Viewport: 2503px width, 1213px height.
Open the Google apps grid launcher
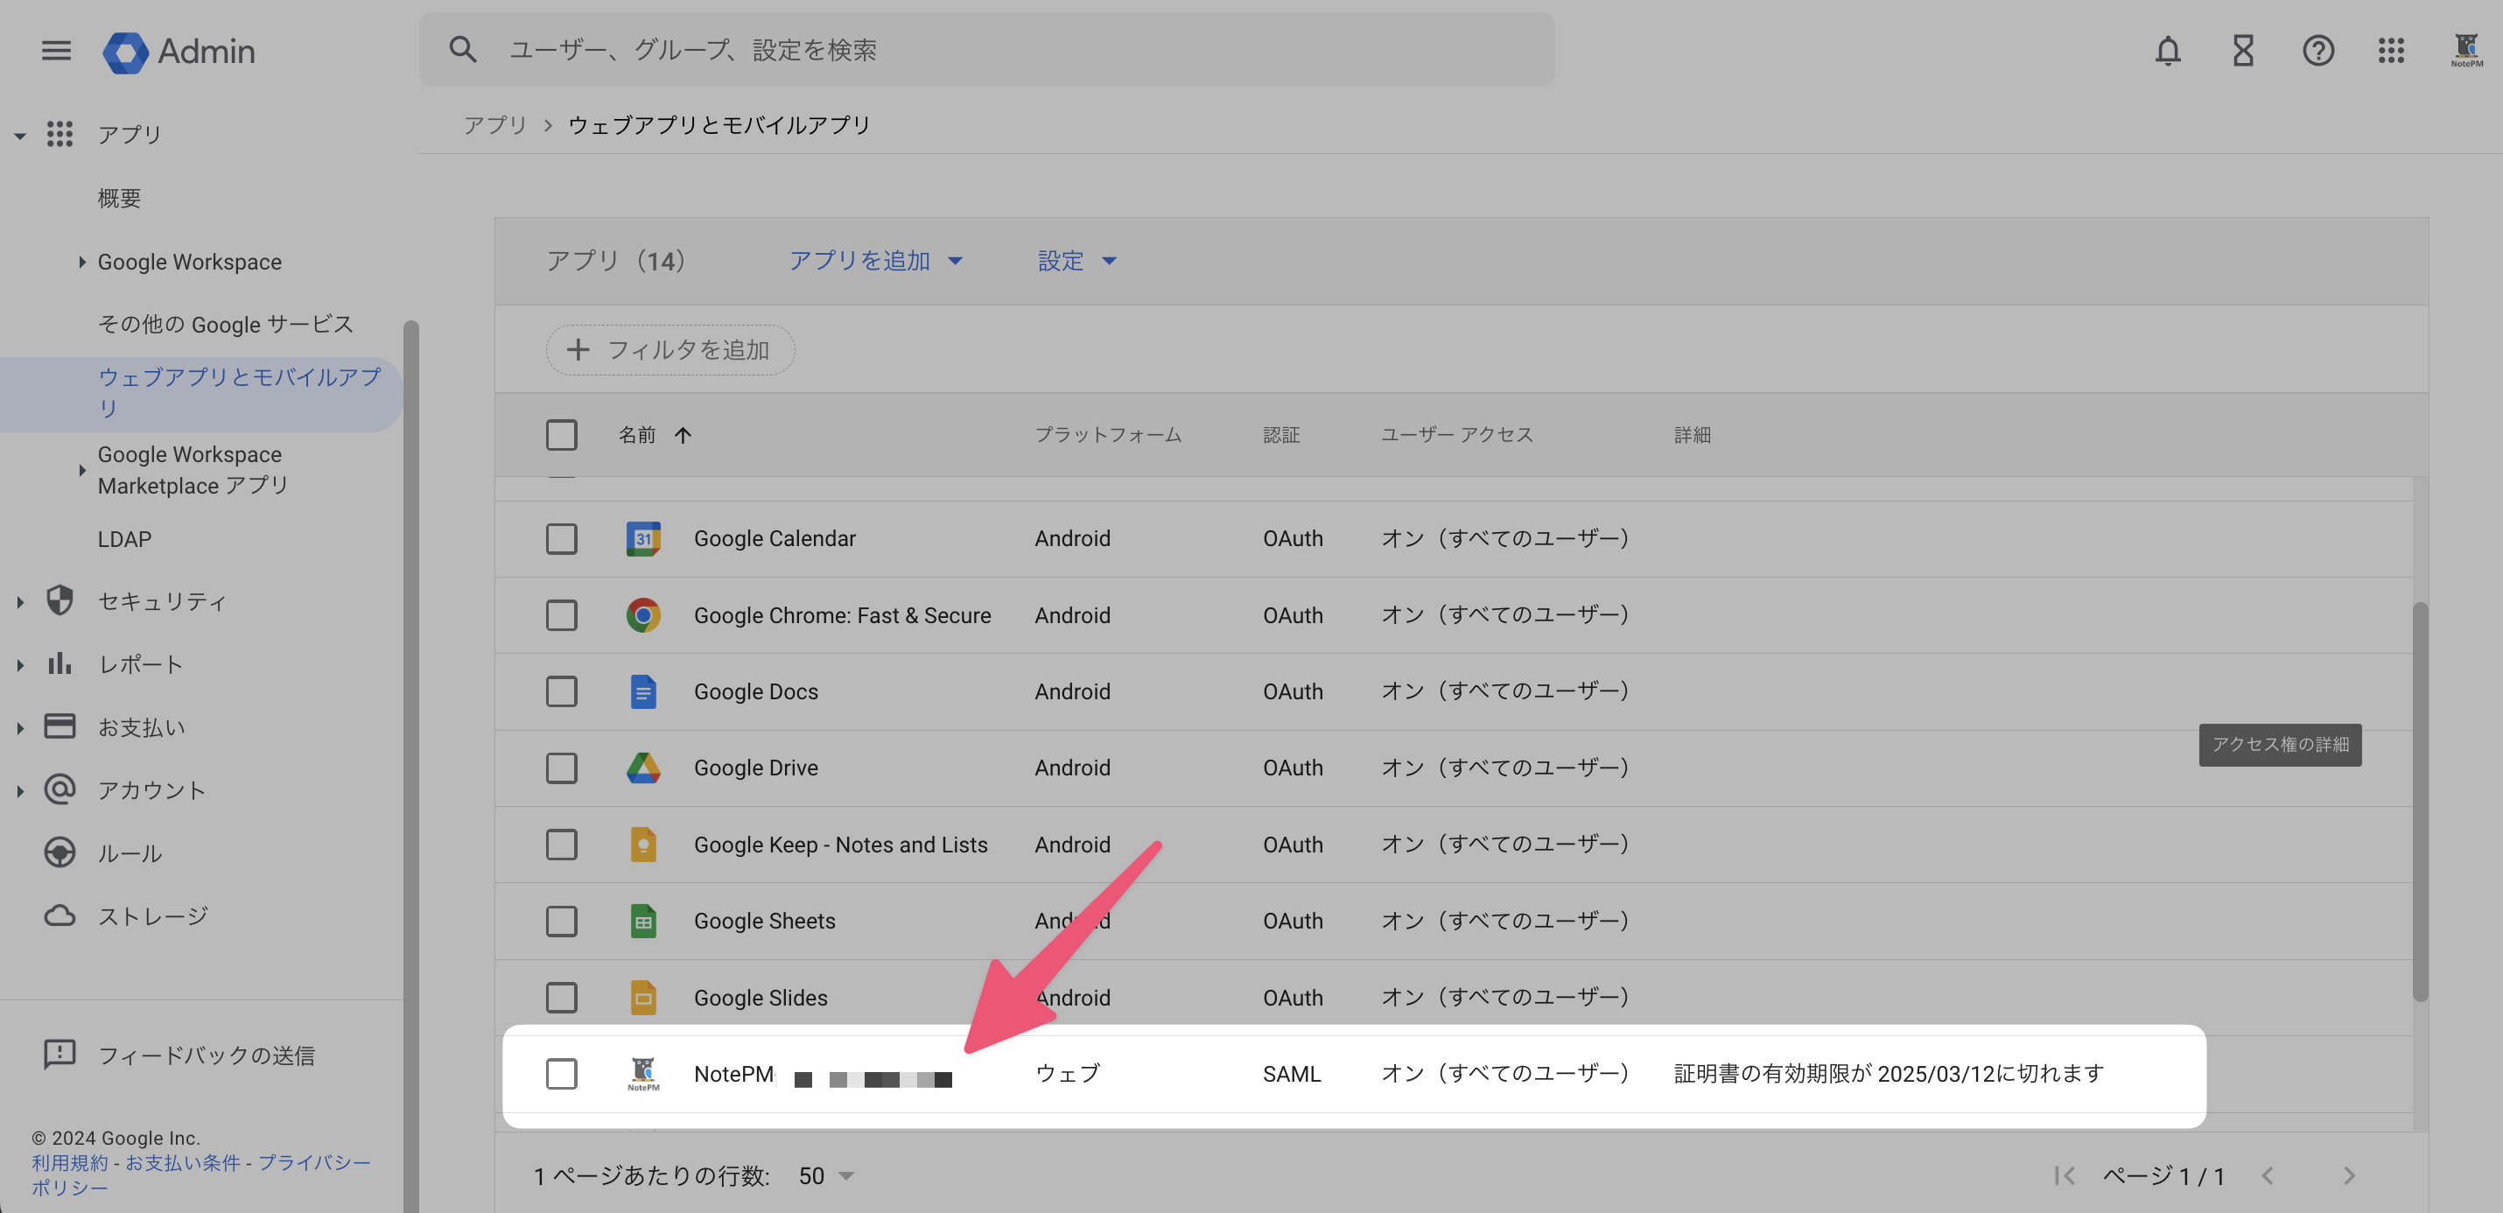[2390, 51]
